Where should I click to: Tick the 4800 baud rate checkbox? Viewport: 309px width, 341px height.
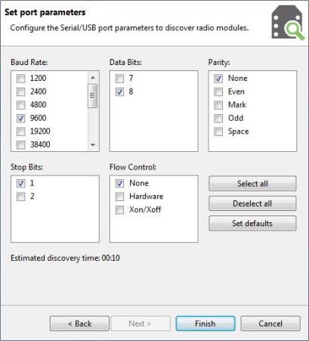pos(21,105)
